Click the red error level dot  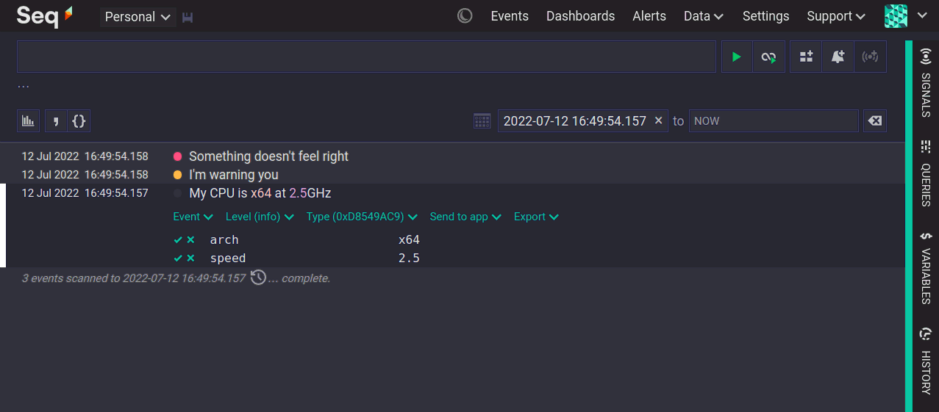pos(177,156)
